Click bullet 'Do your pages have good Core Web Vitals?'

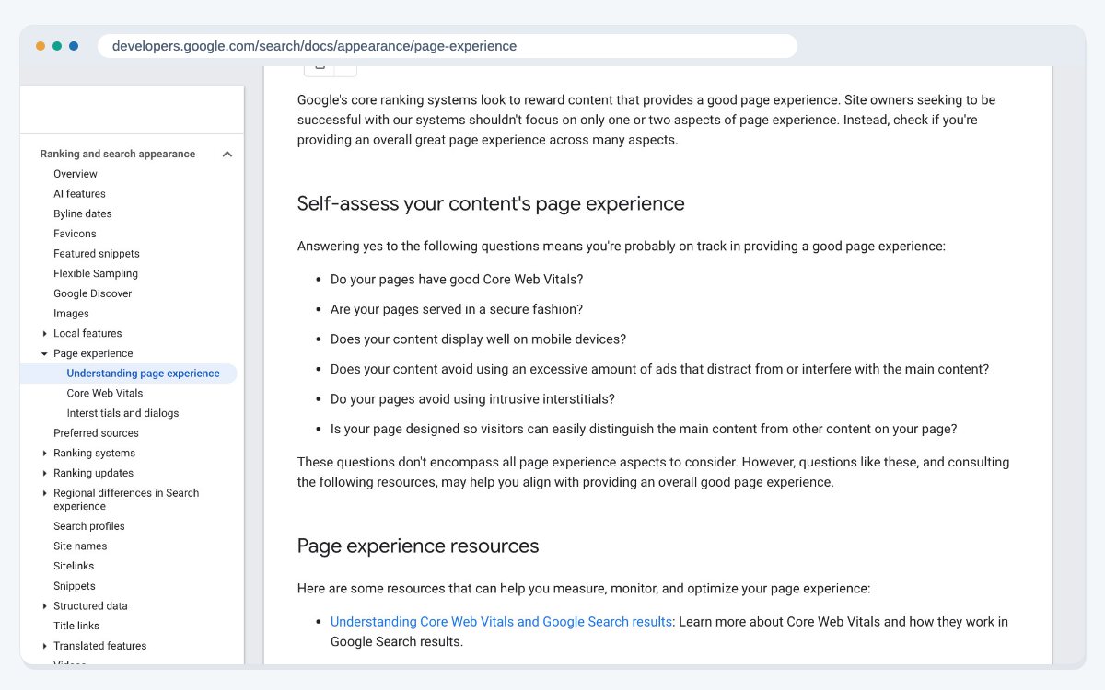(x=457, y=280)
